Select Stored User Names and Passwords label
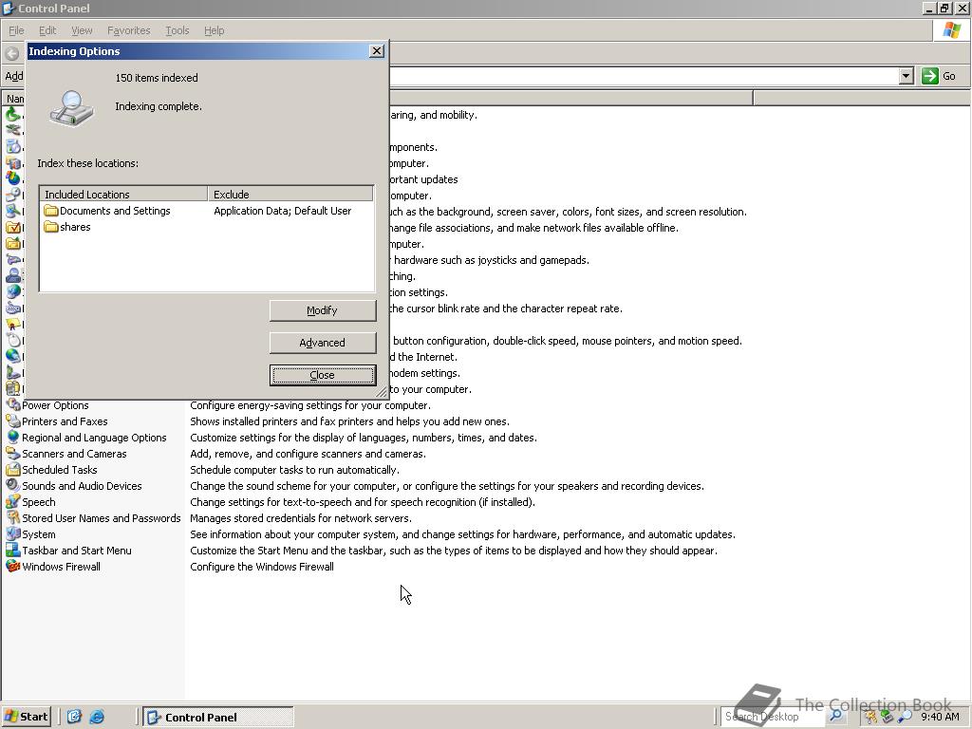 [101, 518]
